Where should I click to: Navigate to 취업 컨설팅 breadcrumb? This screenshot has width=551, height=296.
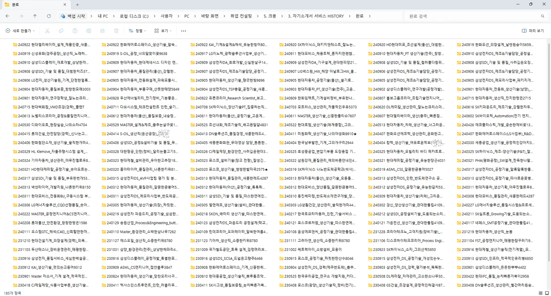[241, 16]
